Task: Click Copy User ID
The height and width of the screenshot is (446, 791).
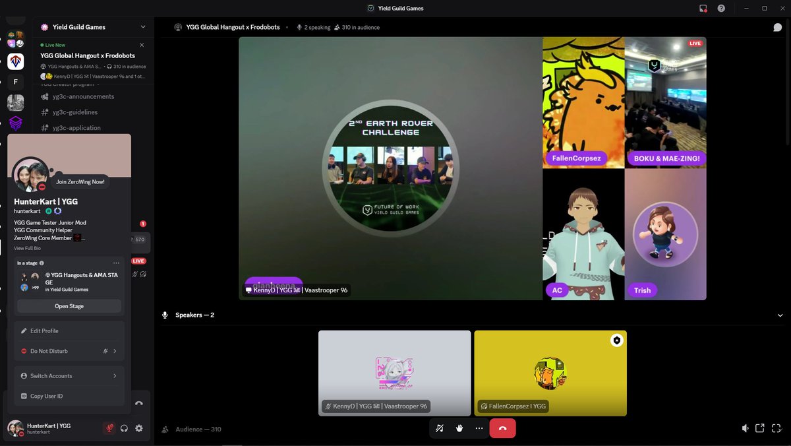Action: click(69, 396)
